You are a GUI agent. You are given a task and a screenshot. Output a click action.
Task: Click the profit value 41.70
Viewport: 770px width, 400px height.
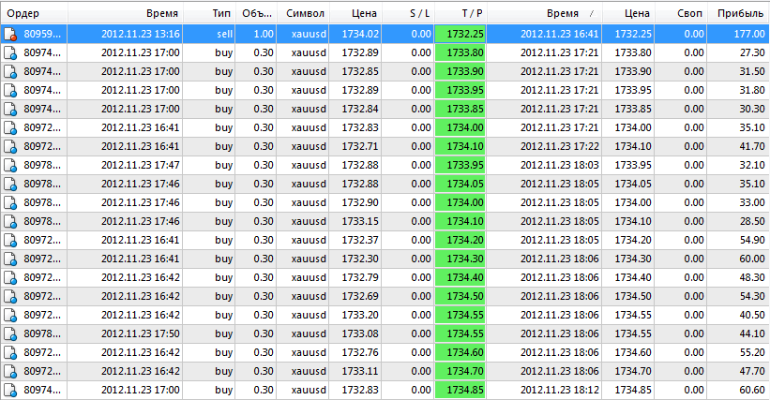pos(752,146)
